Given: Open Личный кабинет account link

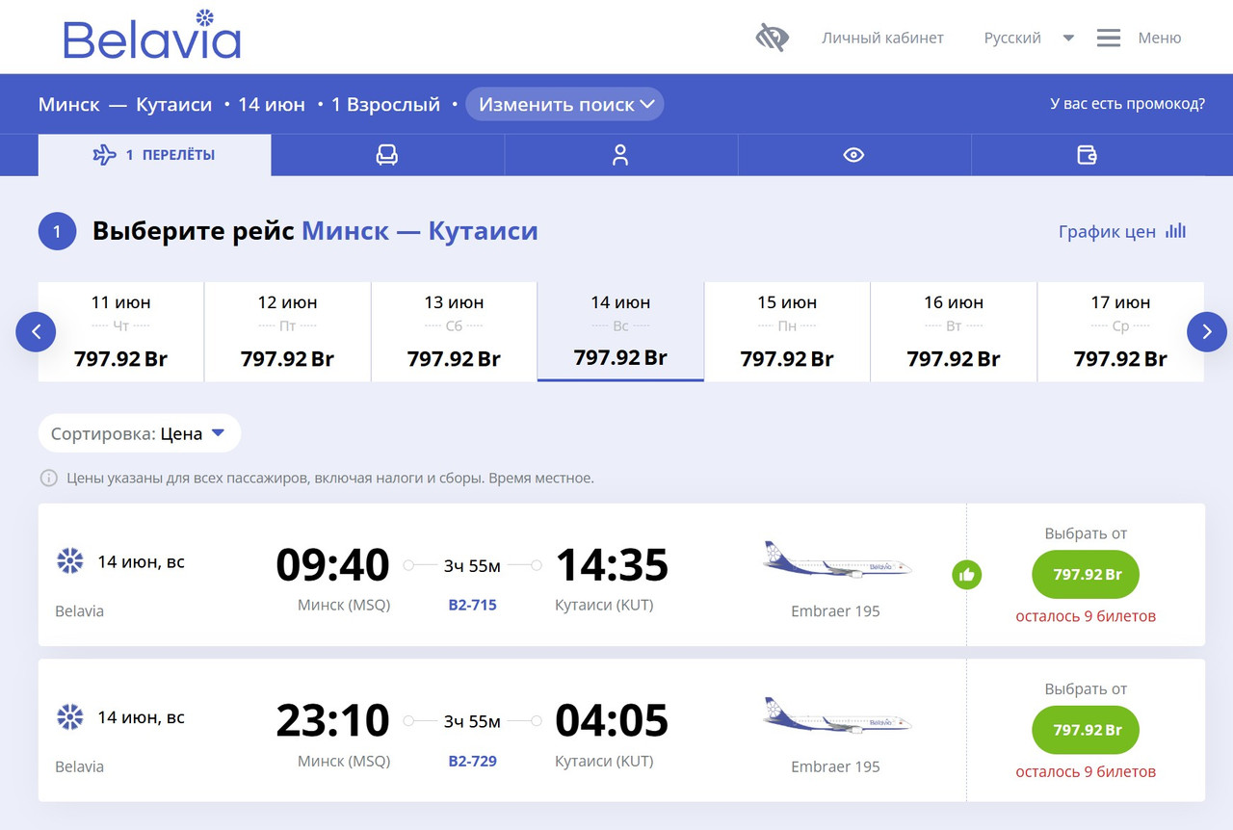Looking at the screenshot, I should pyautogui.click(x=882, y=38).
